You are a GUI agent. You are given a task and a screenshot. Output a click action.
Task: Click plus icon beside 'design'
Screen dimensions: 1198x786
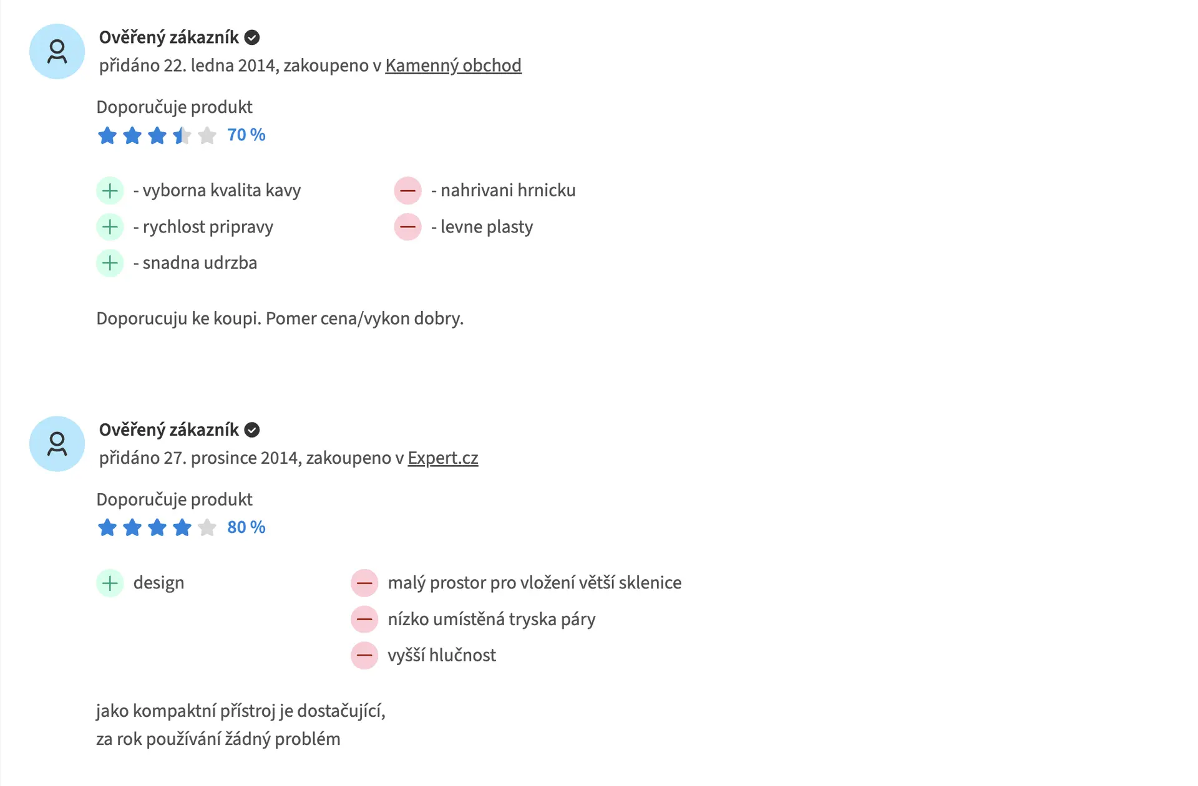[110, 583]
